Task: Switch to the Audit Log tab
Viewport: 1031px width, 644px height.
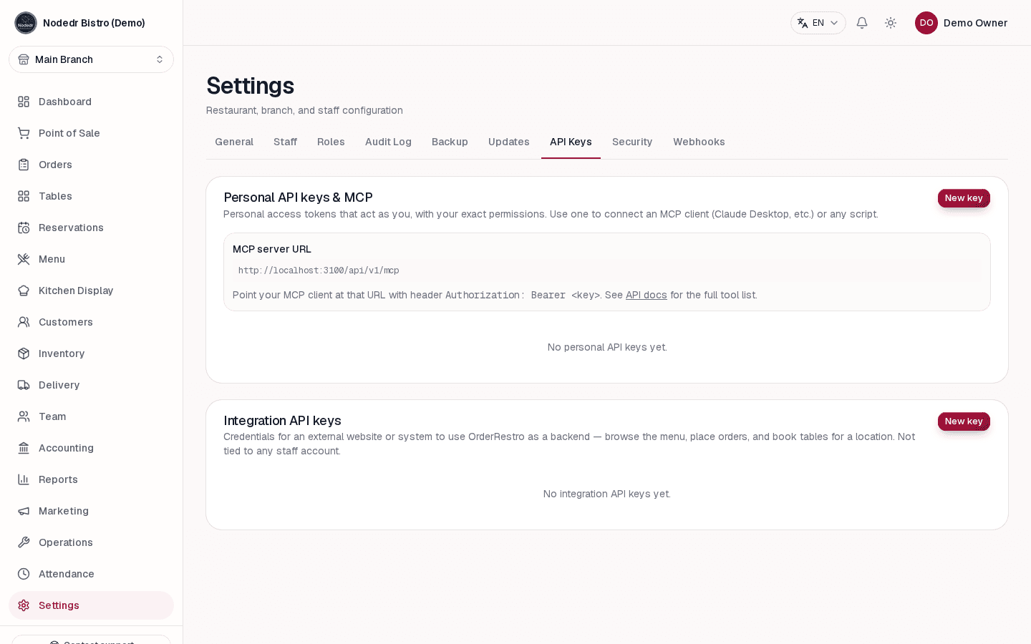Action: click(x=388, y=142)
